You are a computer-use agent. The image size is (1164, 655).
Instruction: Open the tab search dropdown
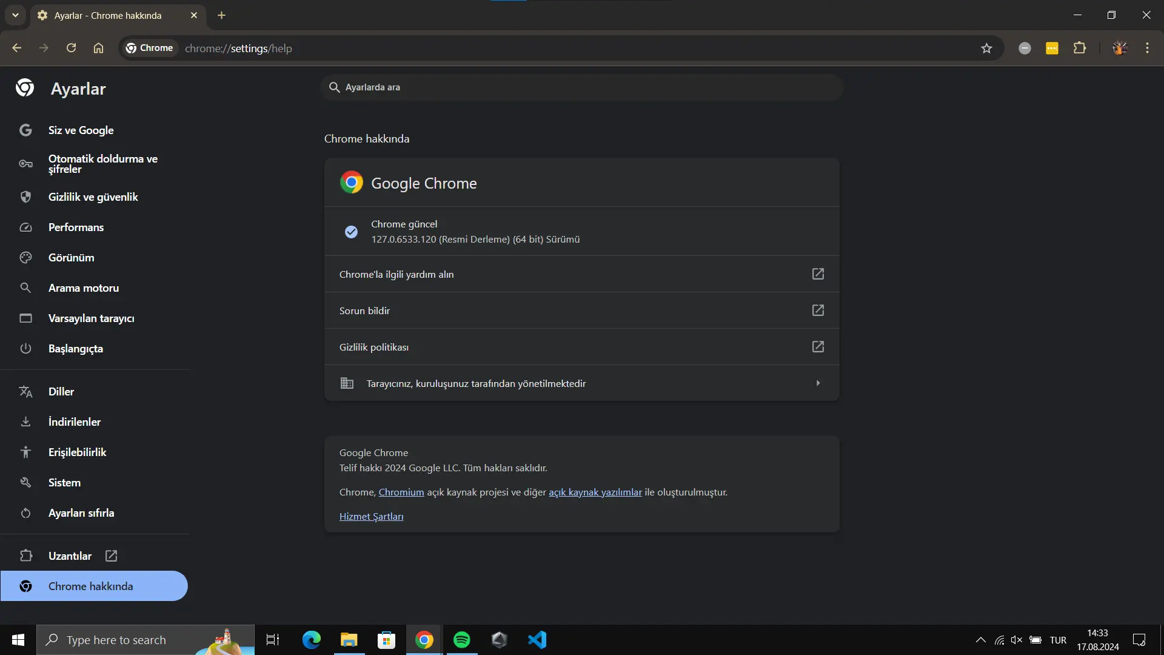point(15,15)
